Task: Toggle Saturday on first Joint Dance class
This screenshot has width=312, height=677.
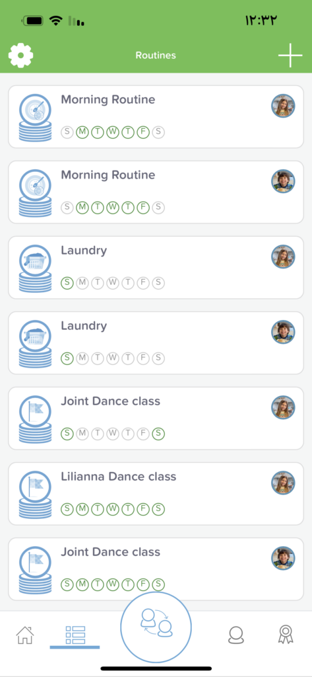Action: [x=158, y=434]
